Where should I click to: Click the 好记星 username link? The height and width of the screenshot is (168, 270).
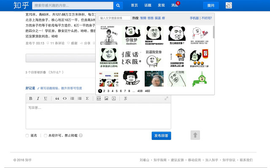tap(30, 88)
